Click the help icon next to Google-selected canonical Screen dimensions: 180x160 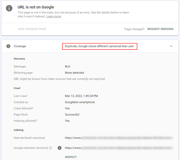pos(50,148)
